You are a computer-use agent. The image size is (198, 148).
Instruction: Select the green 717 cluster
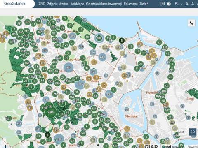(26, 31)
